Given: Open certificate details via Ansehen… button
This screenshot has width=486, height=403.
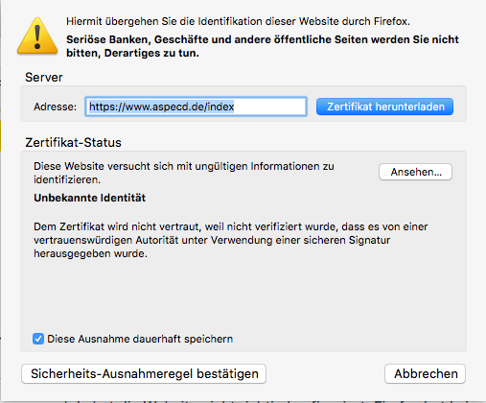Looking at the screenshot, I should 415,172.
